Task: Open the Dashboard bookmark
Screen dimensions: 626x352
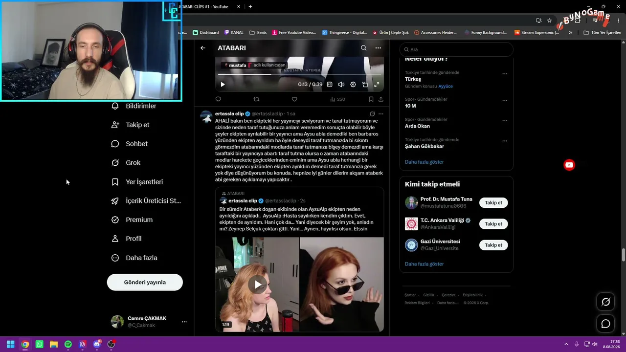Action: (206, 33)
